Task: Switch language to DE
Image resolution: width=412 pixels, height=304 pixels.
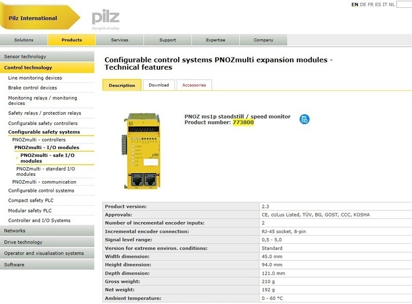Action: [363, 5]
